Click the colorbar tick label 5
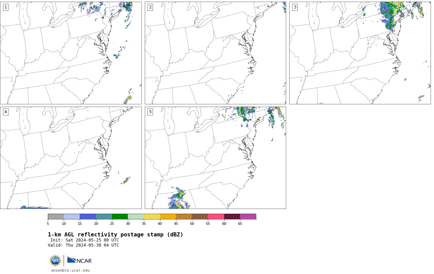Viewport: 434px width, 274px height. point(48,224)
